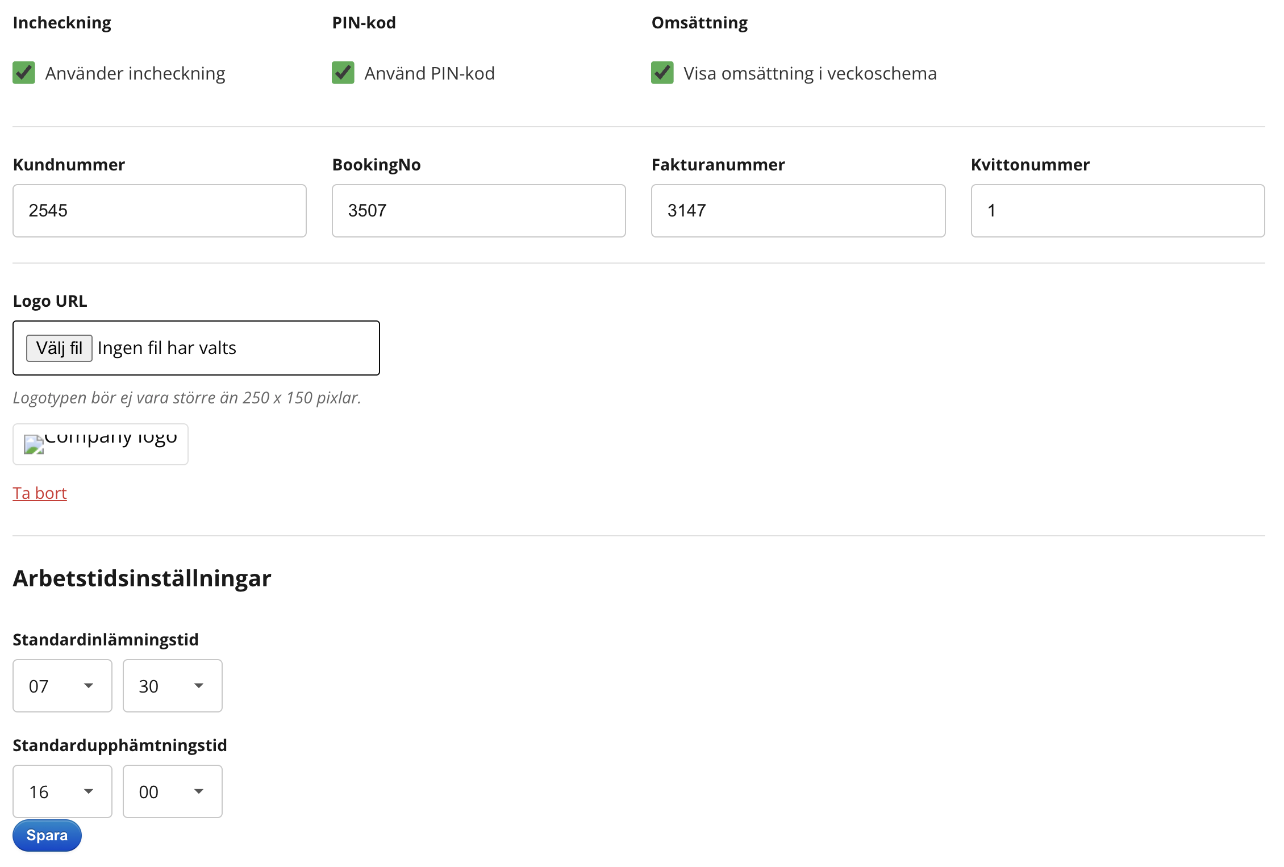Click the Visa omsättning i veckoschema label
The image size is (1284, 867).
pyautogui.click(x=810, y=73)
